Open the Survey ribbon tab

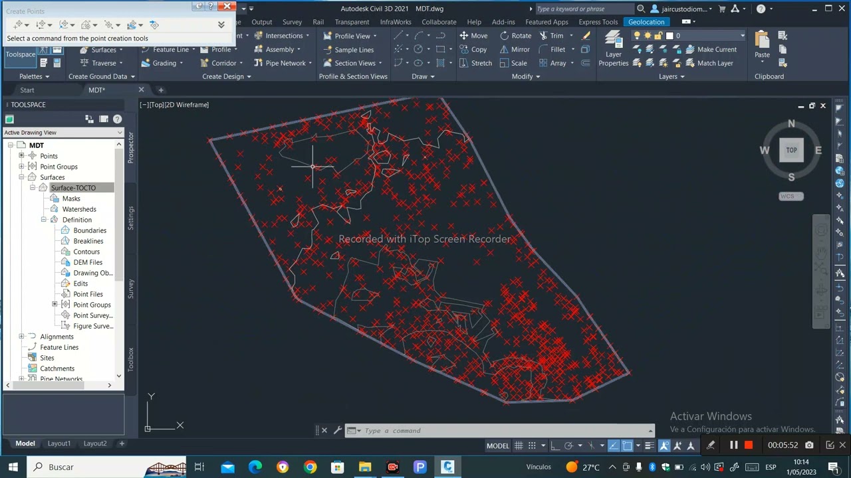tap(292, 22)
